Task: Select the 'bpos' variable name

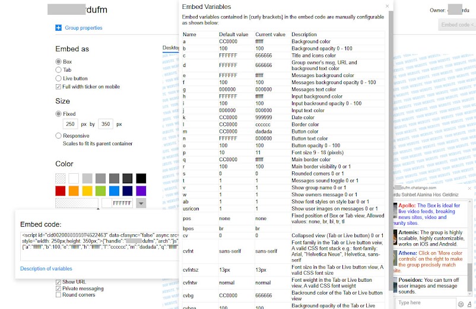Action: click(188, 229)
